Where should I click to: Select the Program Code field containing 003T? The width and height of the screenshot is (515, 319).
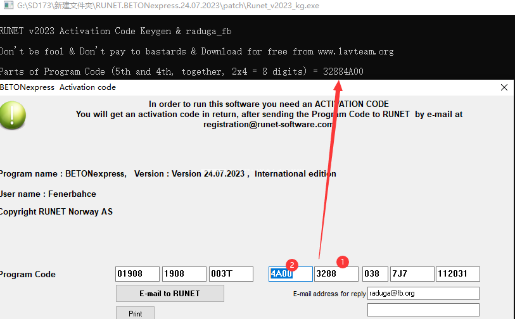tap(231, 274)
